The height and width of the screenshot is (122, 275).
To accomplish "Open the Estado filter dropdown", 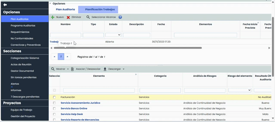I will click(x=113, y=35).
